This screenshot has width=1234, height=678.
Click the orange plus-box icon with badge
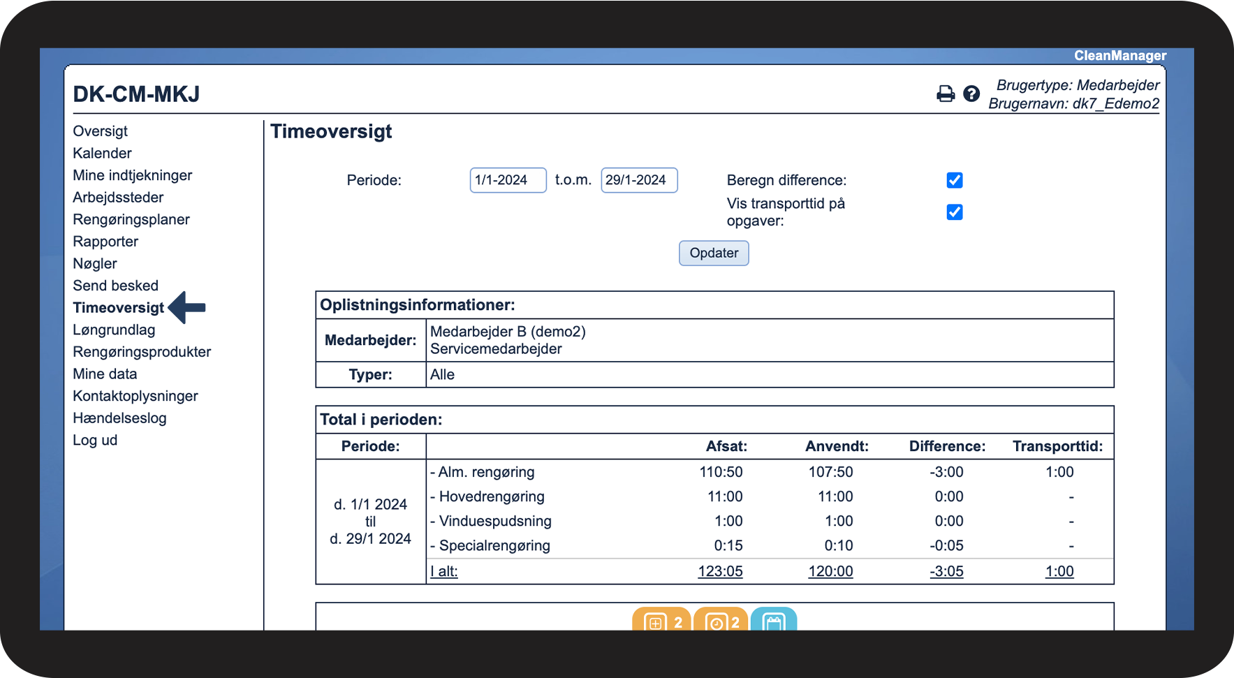[x=661, y=621]
